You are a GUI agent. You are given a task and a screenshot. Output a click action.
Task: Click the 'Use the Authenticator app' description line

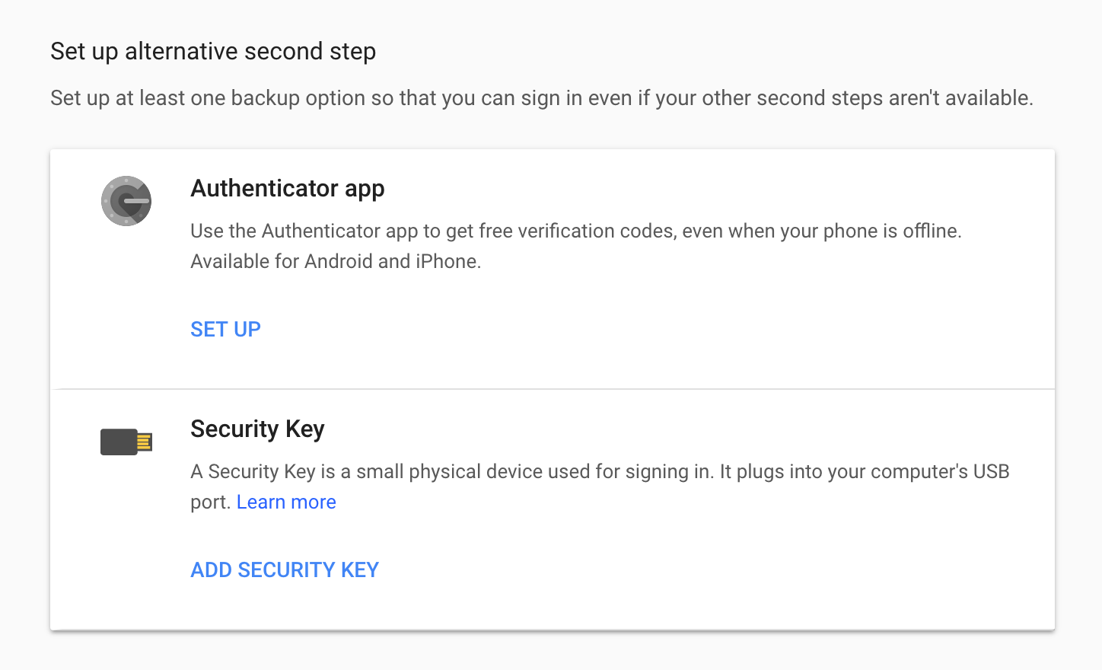576,231
